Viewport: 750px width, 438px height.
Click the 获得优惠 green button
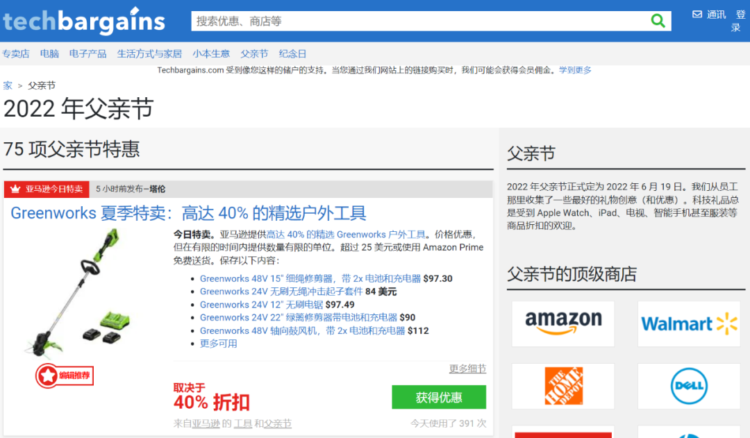click(x=439, y=397)
